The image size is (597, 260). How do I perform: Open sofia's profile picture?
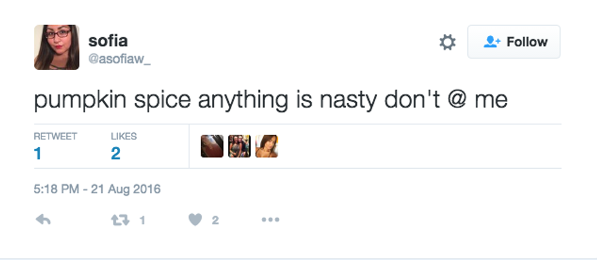pos(57,47)
